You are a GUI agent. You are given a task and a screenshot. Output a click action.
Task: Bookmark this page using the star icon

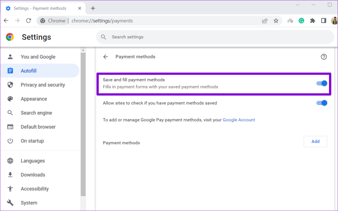click(276, 20)
